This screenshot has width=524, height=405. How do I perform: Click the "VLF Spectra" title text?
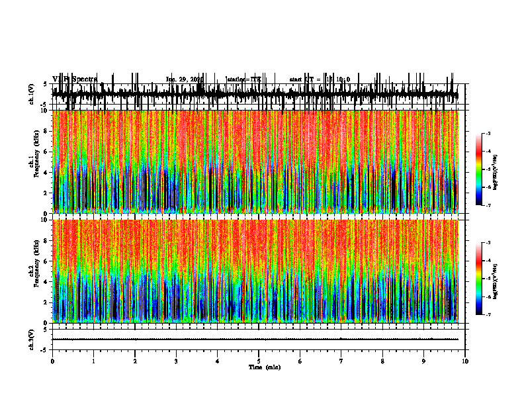pyautogui.click(x=75, y=79)
